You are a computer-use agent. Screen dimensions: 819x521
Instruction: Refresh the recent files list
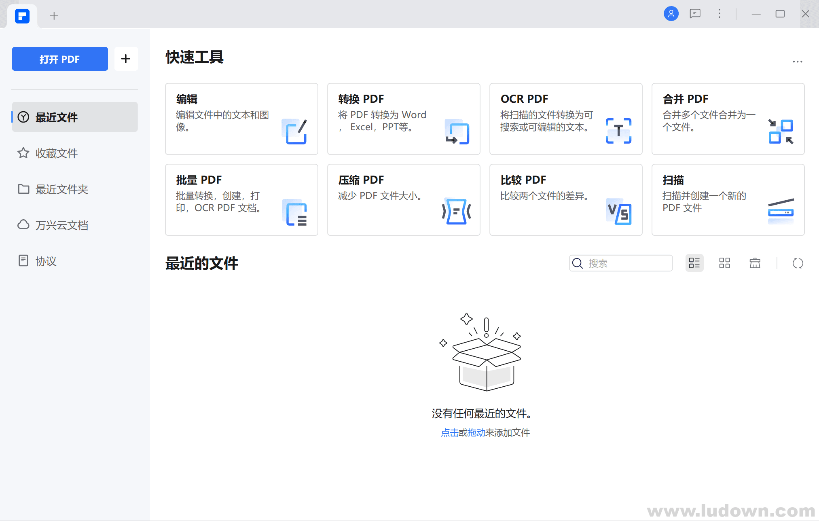point(798,263)
